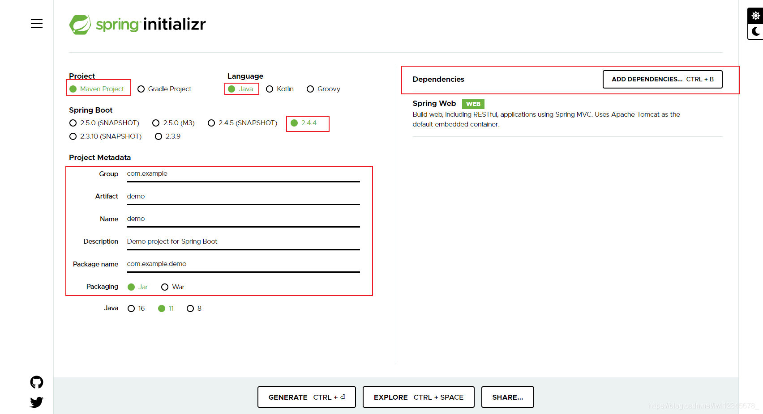This screenshot has width=763, height=414.
Task: Select Gradle Project option
Action: tap(164, 89)
